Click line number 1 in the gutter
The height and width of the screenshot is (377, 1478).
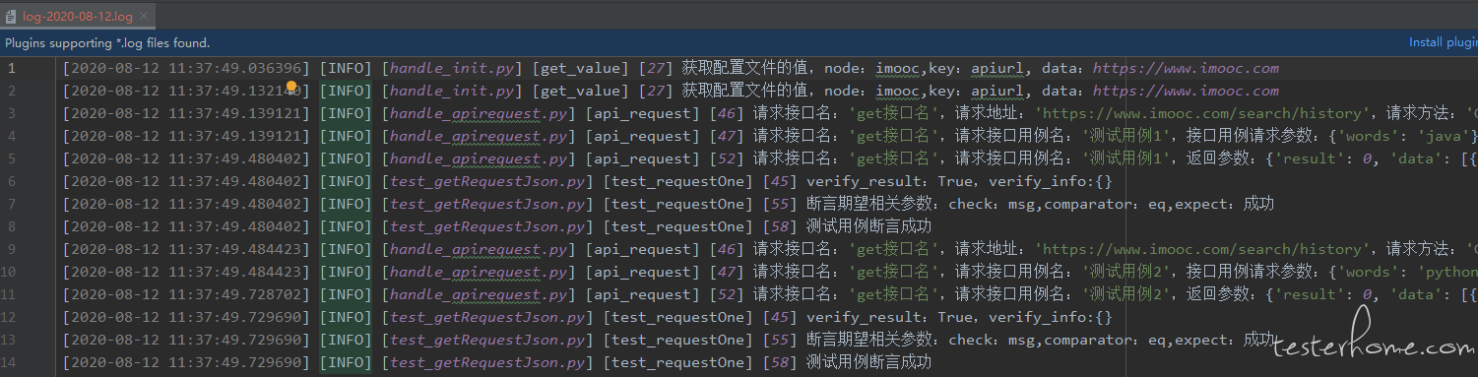pos(11,68)
